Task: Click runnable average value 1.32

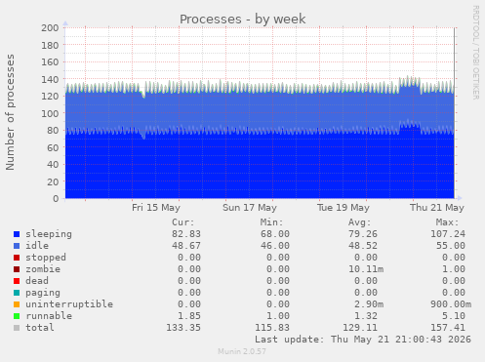Action: pos(366,316)
